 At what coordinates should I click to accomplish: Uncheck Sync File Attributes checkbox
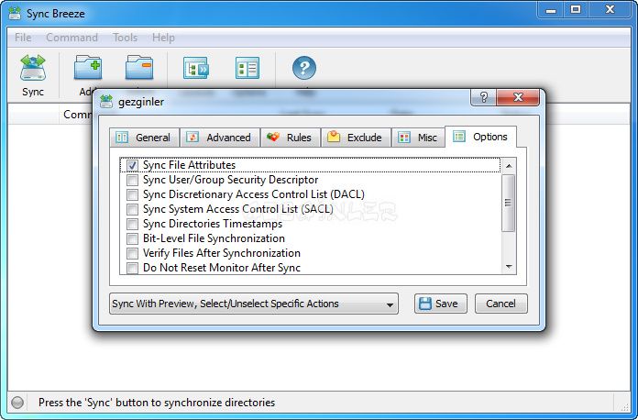click(132, 165)
